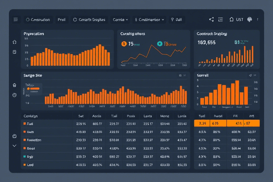Click the Cmsnruction button in the top bar
Image resolution: width=273 pixels, height=182 pixels.
pyautogui.click(x=38, y=20)
